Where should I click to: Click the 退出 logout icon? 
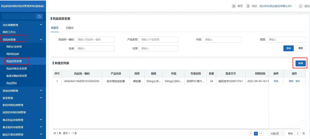click(301, 6)
